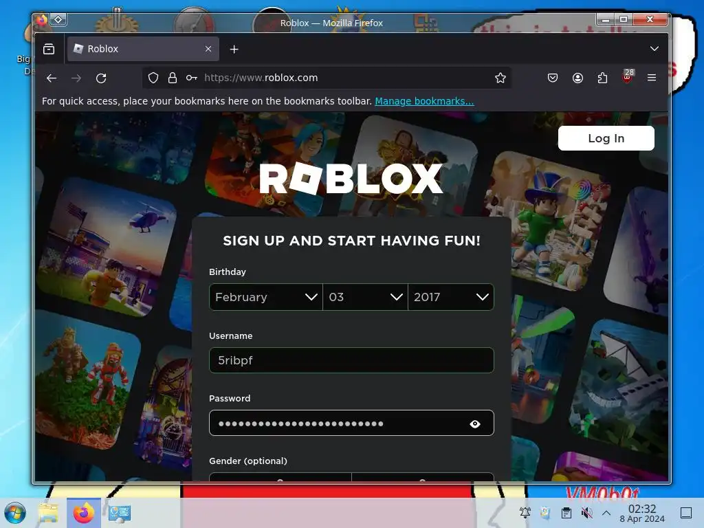
Task: Bookmark this page with star
Action: pyautogui.click(x=500, y=78)
